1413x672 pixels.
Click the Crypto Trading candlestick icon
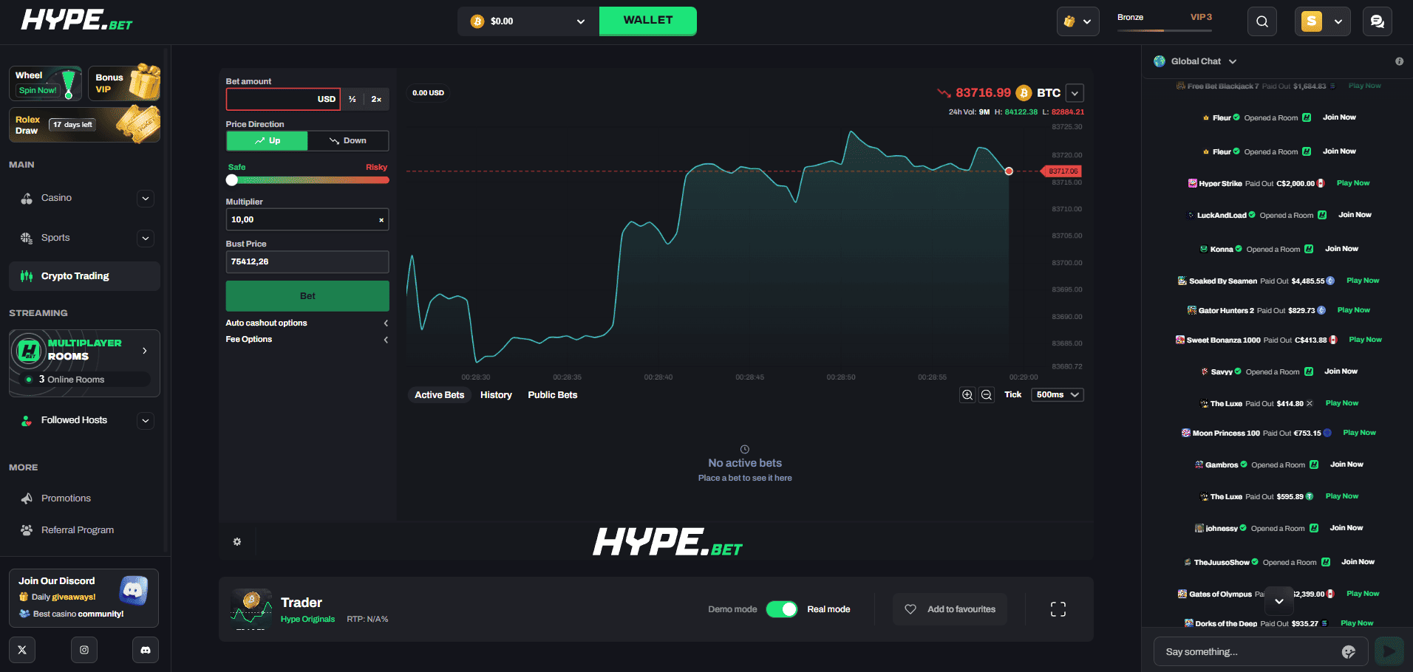tap(27, 276)
